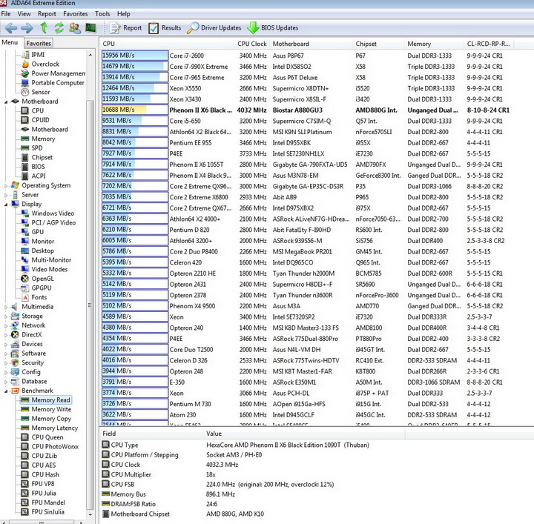Select the highlighted 10688 MB/s Phenom row

pyautogui.click(x=317, y=110)
